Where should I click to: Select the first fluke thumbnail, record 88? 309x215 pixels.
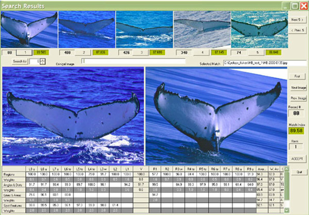click(x=29, y=29)
